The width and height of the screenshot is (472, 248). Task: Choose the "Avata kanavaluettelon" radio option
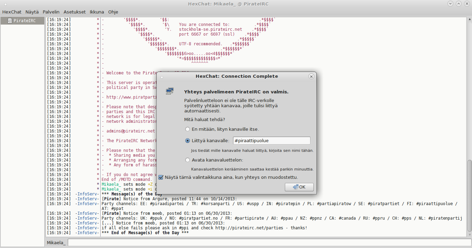click(188, 160)
